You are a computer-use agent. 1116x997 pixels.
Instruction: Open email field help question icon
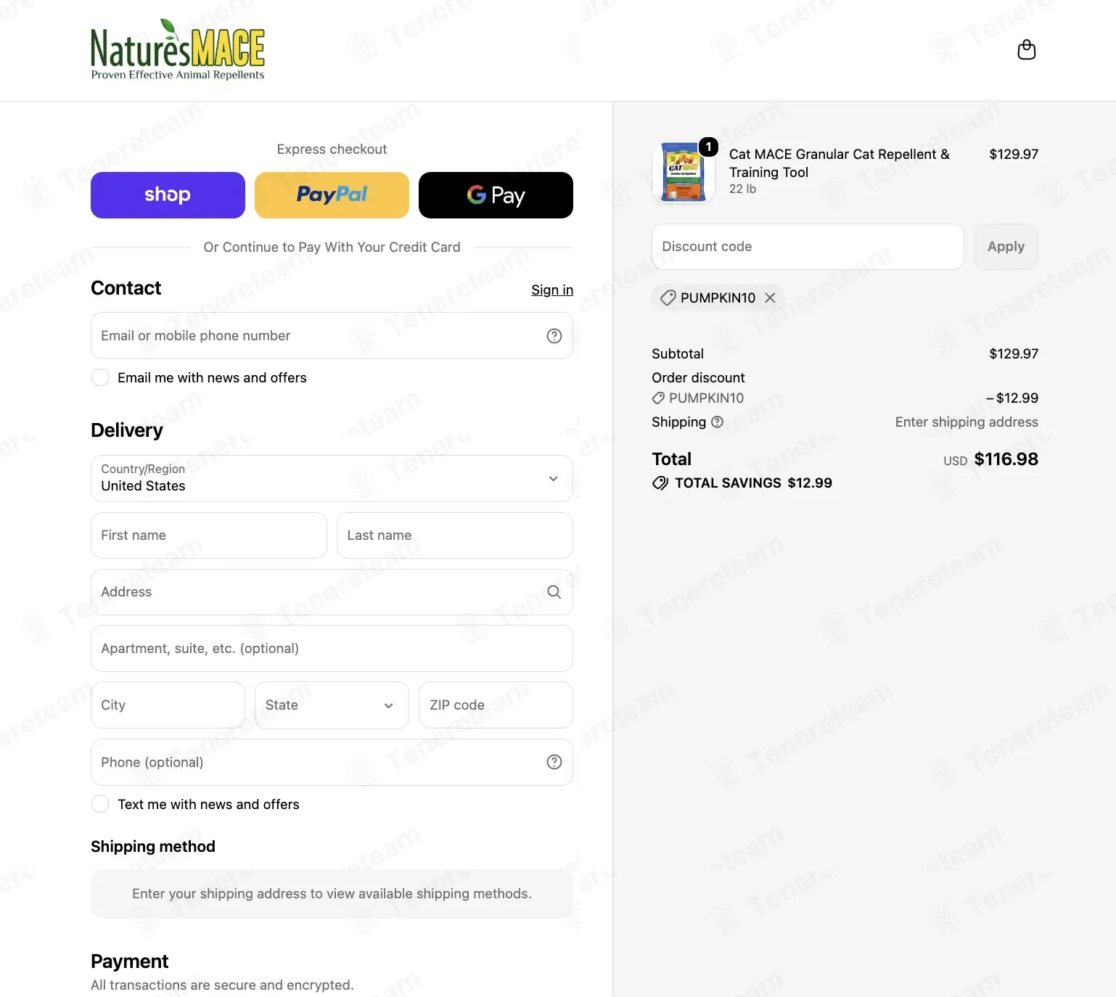click(554, 336)
